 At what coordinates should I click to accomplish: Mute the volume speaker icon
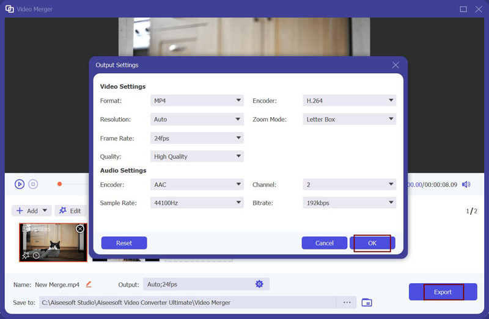466,185
